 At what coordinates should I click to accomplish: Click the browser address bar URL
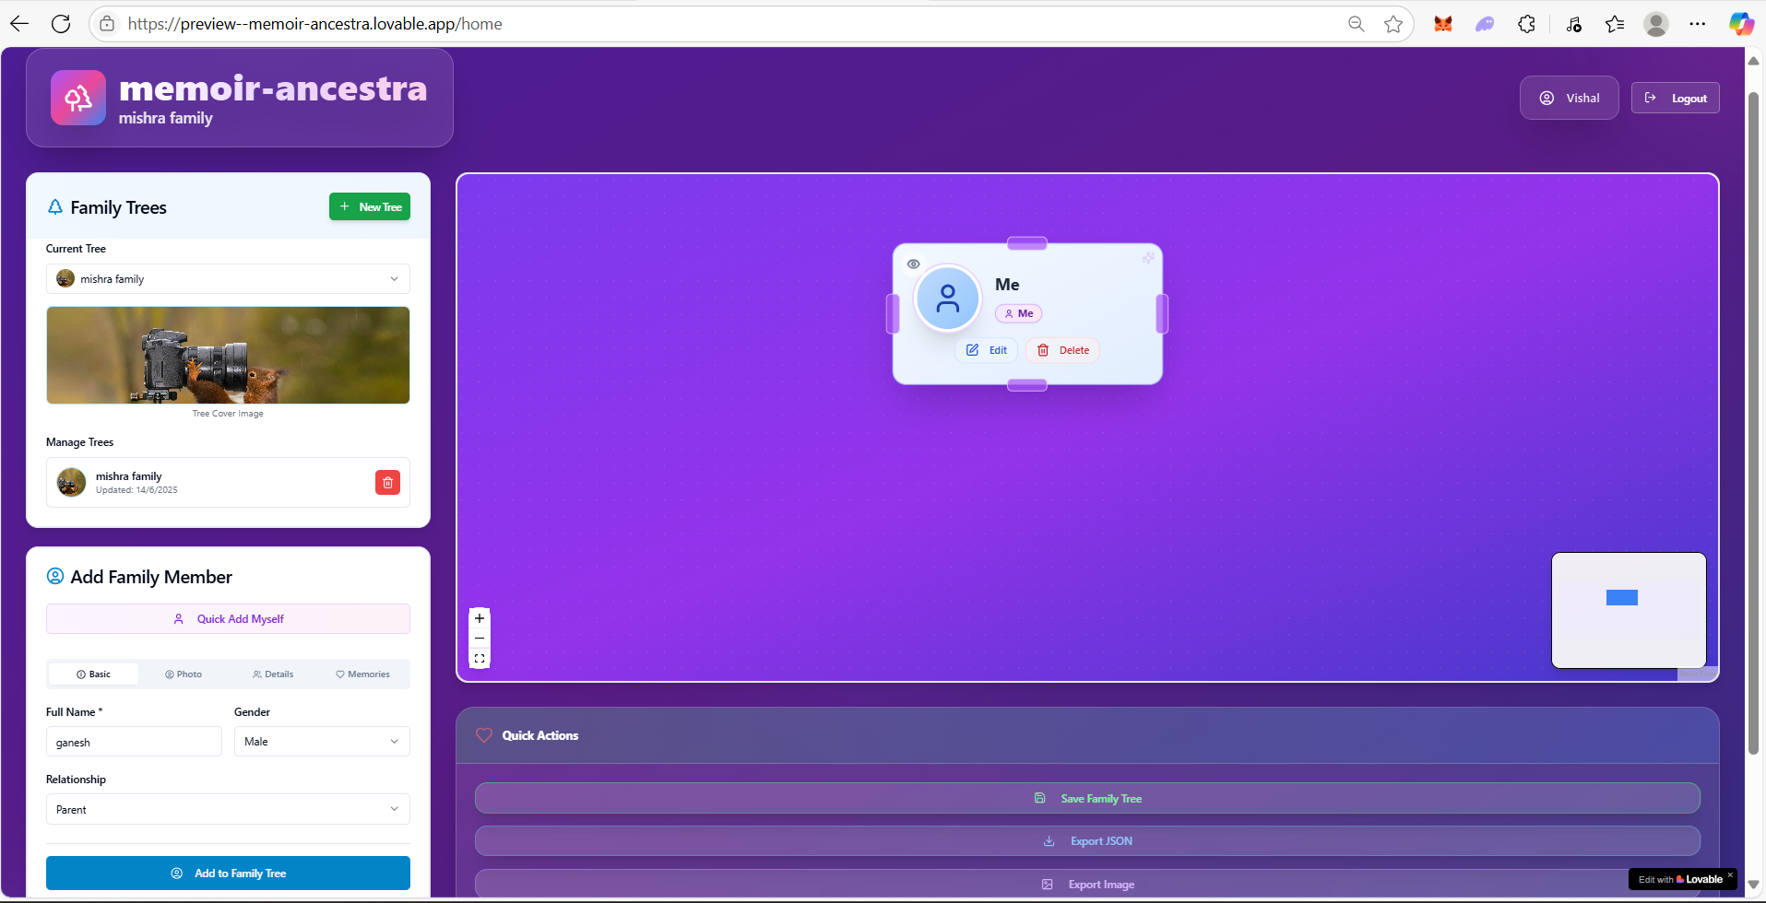[314, 24]
